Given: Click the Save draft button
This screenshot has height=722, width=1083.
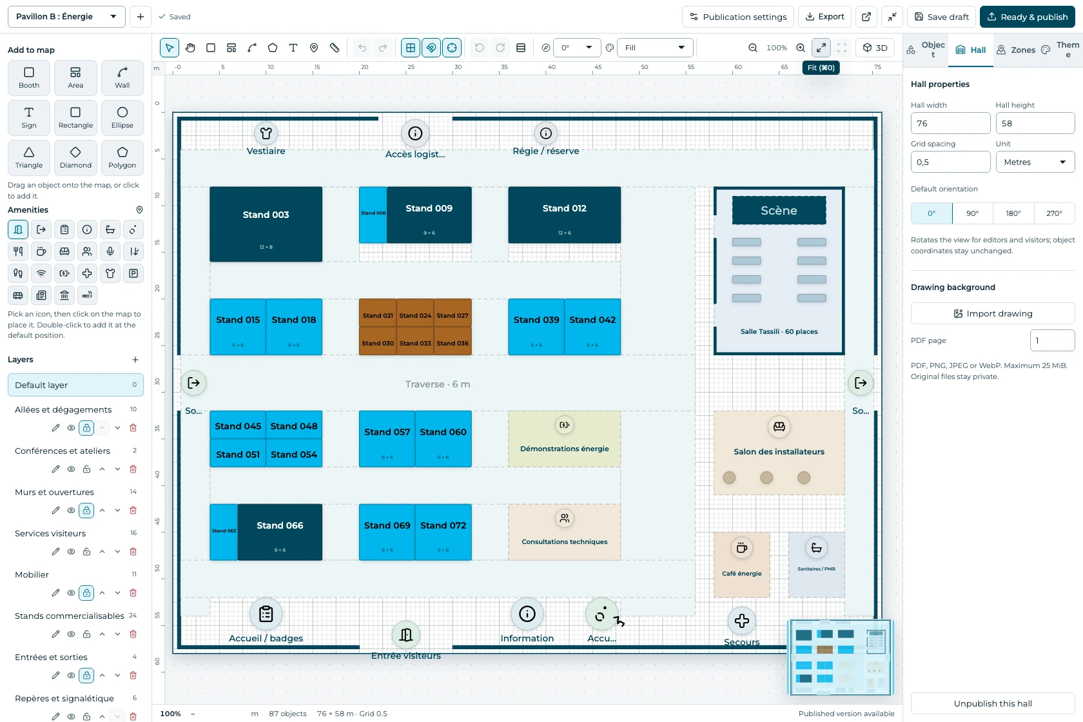Looking at the screenshot, I should click(942, 17).
